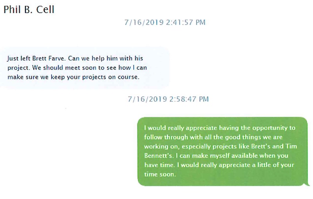Click the name Brett Farve in received message
This screenshot has width=313, height=199.
49,58
